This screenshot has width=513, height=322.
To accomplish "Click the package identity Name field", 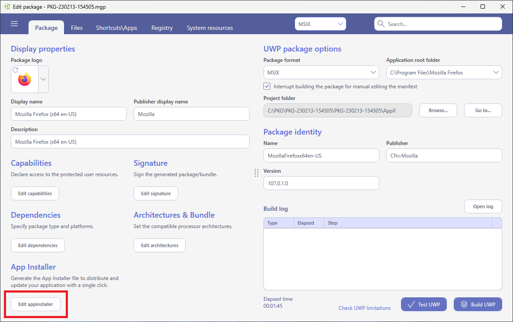I will [x=321, y=155].
